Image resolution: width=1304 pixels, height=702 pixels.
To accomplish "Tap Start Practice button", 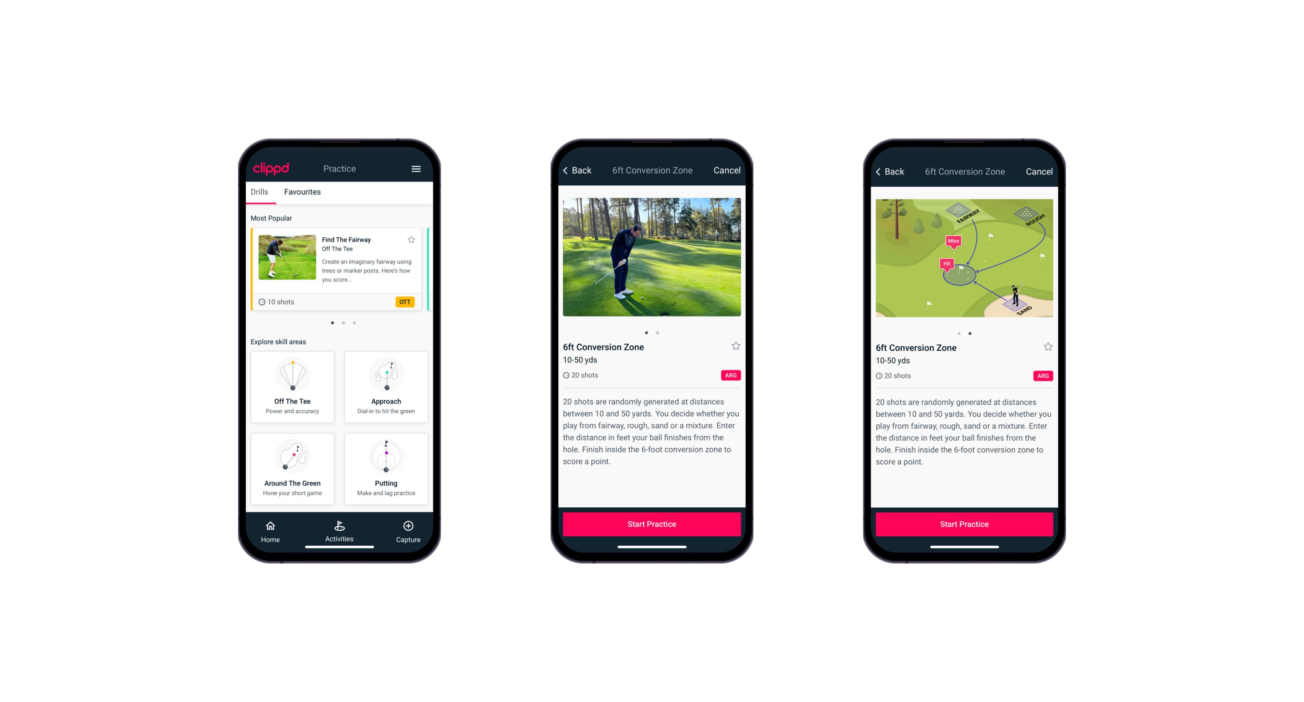I will coord(651,525).
